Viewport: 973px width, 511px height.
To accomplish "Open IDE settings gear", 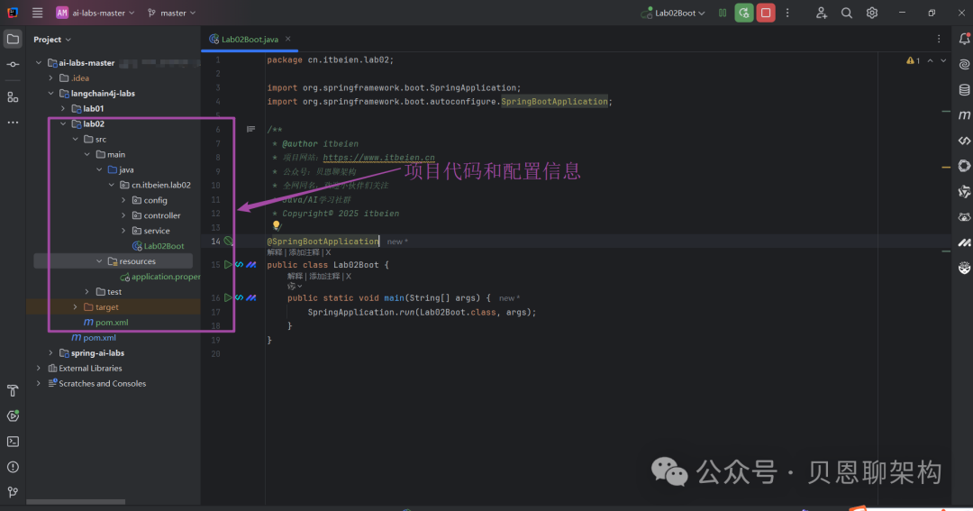I will [872, 13].
